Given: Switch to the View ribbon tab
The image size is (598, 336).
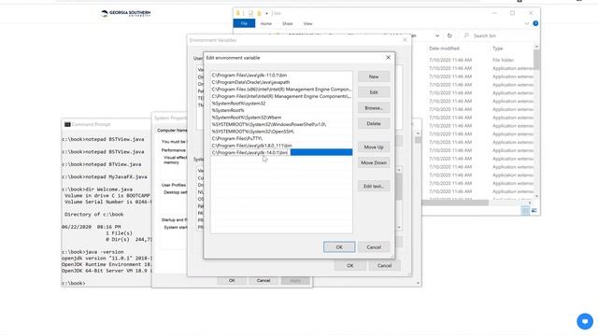Looking at the screenshot, I should 307,23.
